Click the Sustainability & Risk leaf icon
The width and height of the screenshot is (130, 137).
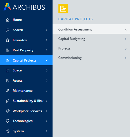click(8, 101)
